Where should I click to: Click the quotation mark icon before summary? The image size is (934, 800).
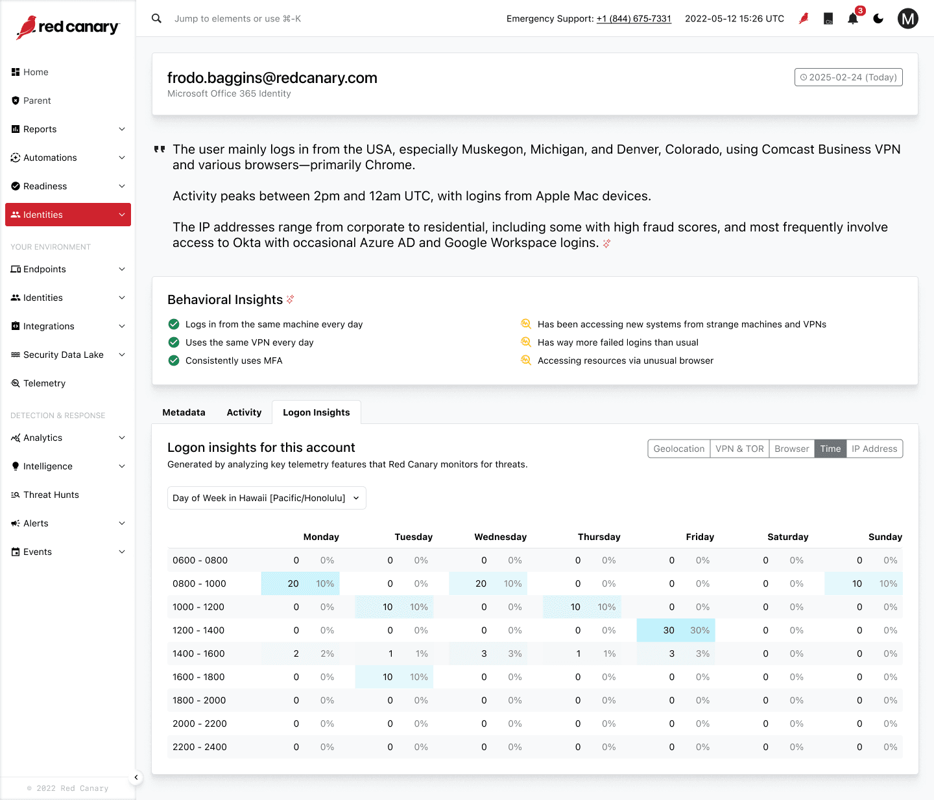click(160, 149)
